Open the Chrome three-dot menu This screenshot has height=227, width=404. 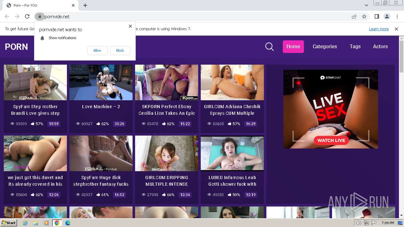click(x=397, y=16)
